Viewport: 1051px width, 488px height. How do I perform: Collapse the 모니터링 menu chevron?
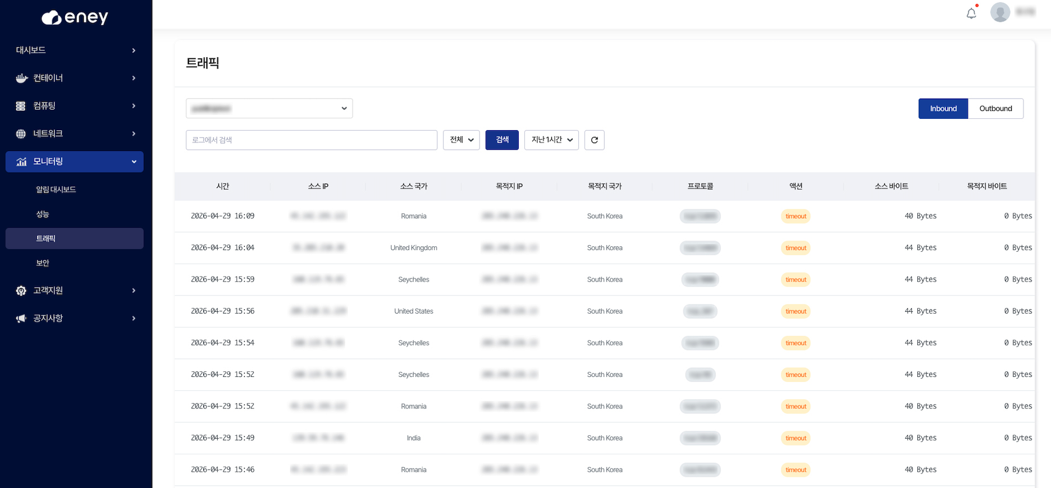(134, 162)
